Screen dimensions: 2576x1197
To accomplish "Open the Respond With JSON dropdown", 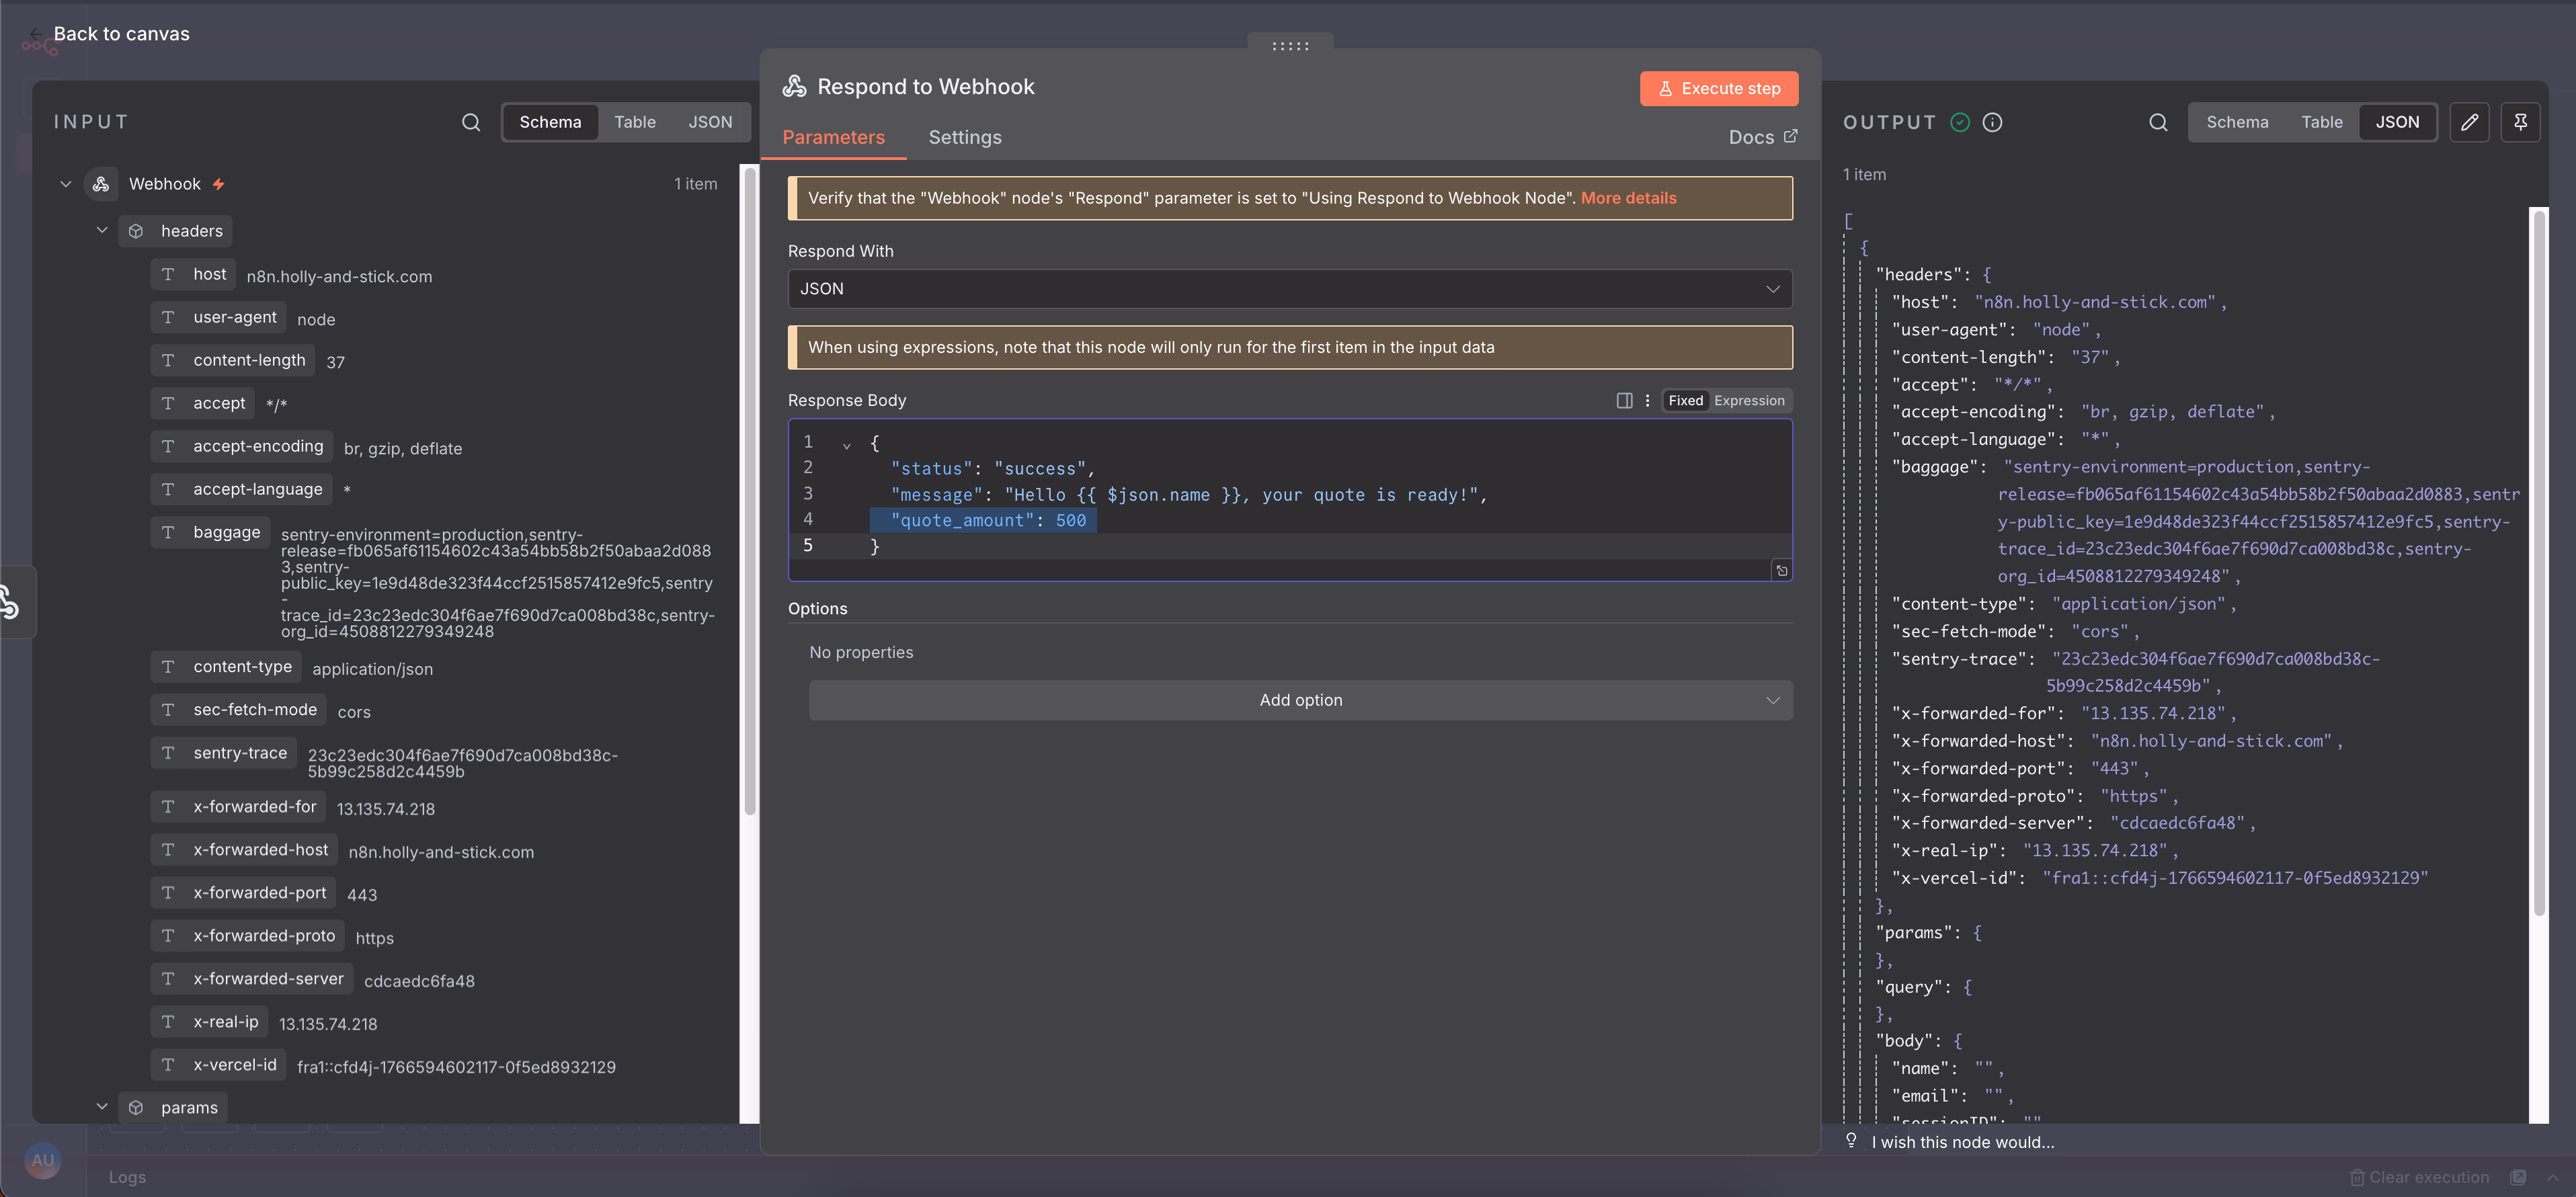I will click(1289, 289).
